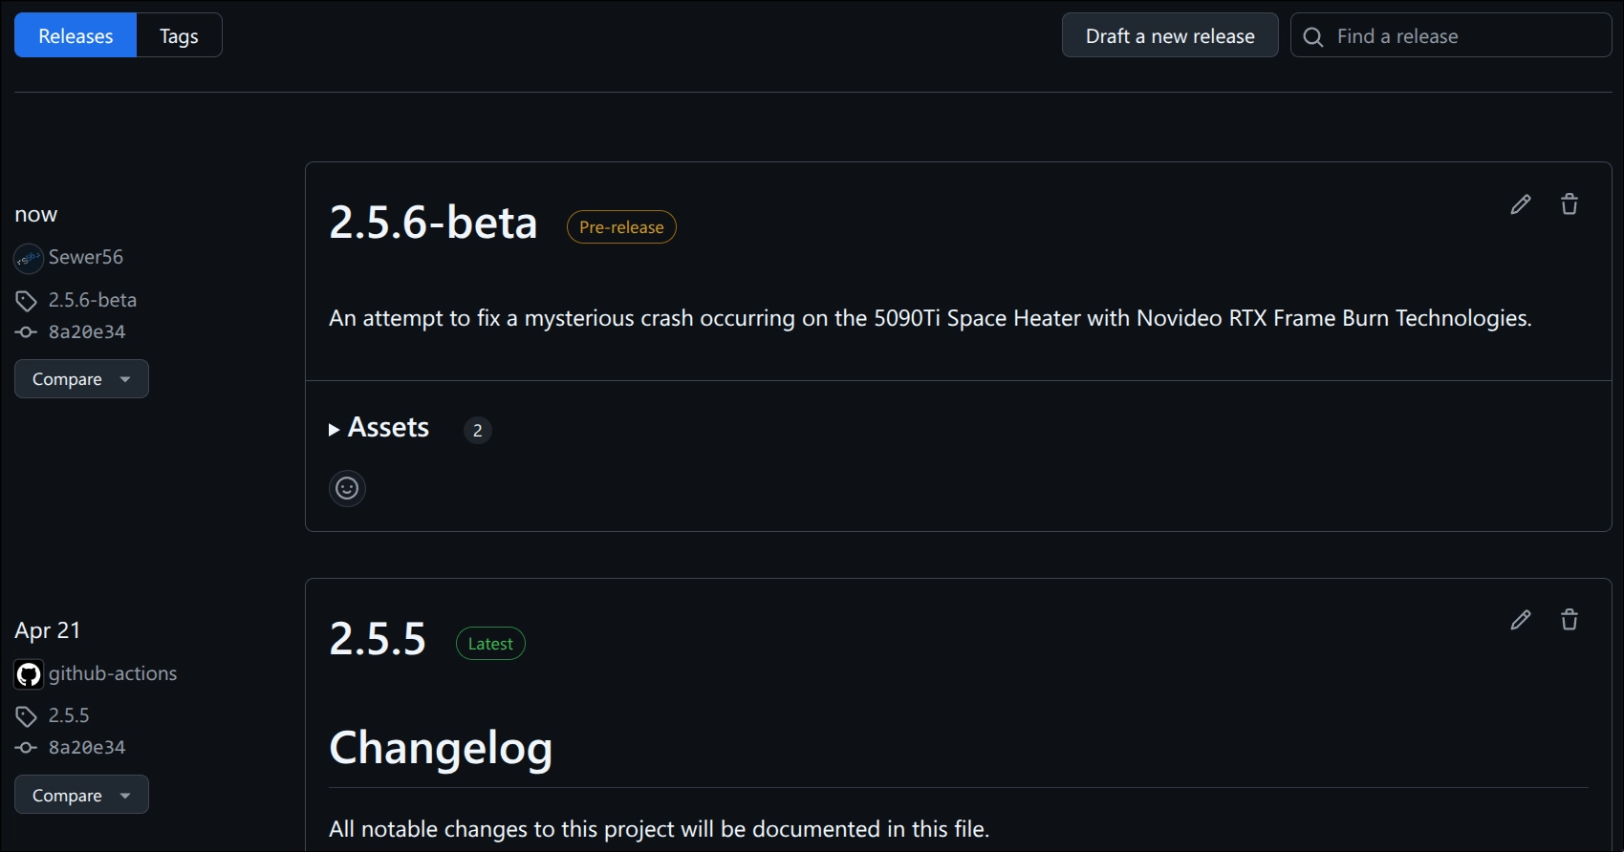The height and width of the screenshot is (852, 1624).
Task: Open commit 8a20e34 under 2.5.6-beta
Action: click(87, 331)
